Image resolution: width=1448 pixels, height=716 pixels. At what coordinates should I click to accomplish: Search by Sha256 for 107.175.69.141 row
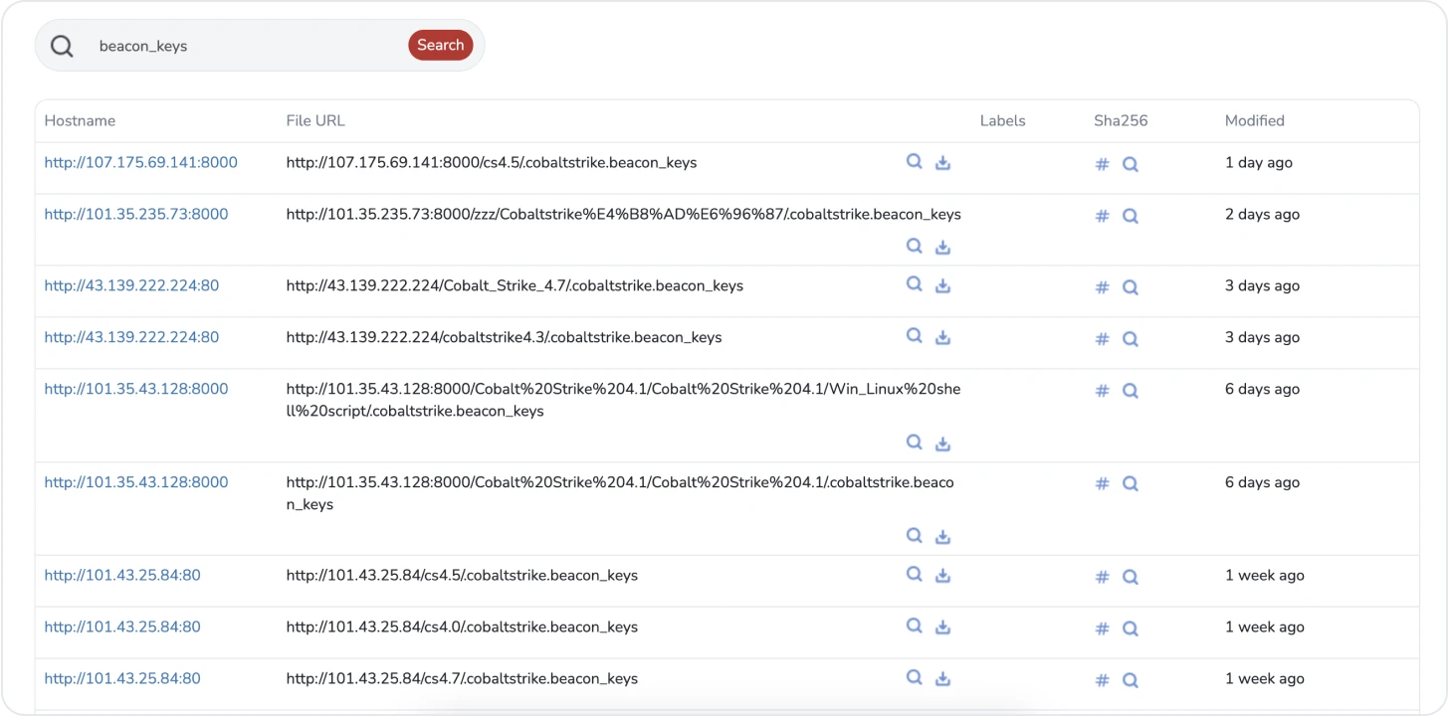[x=1130, y=164]
